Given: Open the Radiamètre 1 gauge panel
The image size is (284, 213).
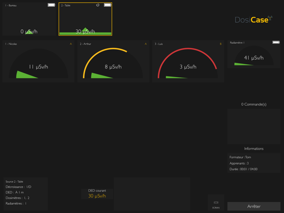Looking at the screenshot, I should point(254,54).
